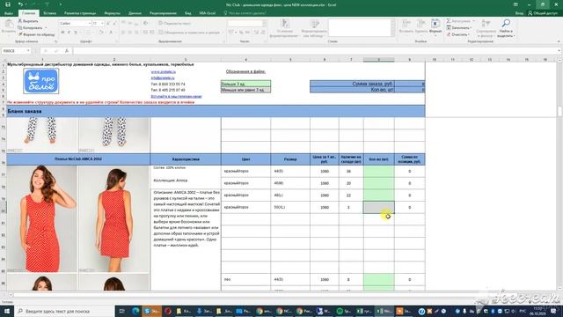Click the formula bar input field
The width and height of the screenshot is (563, 317).
point(315,51)
